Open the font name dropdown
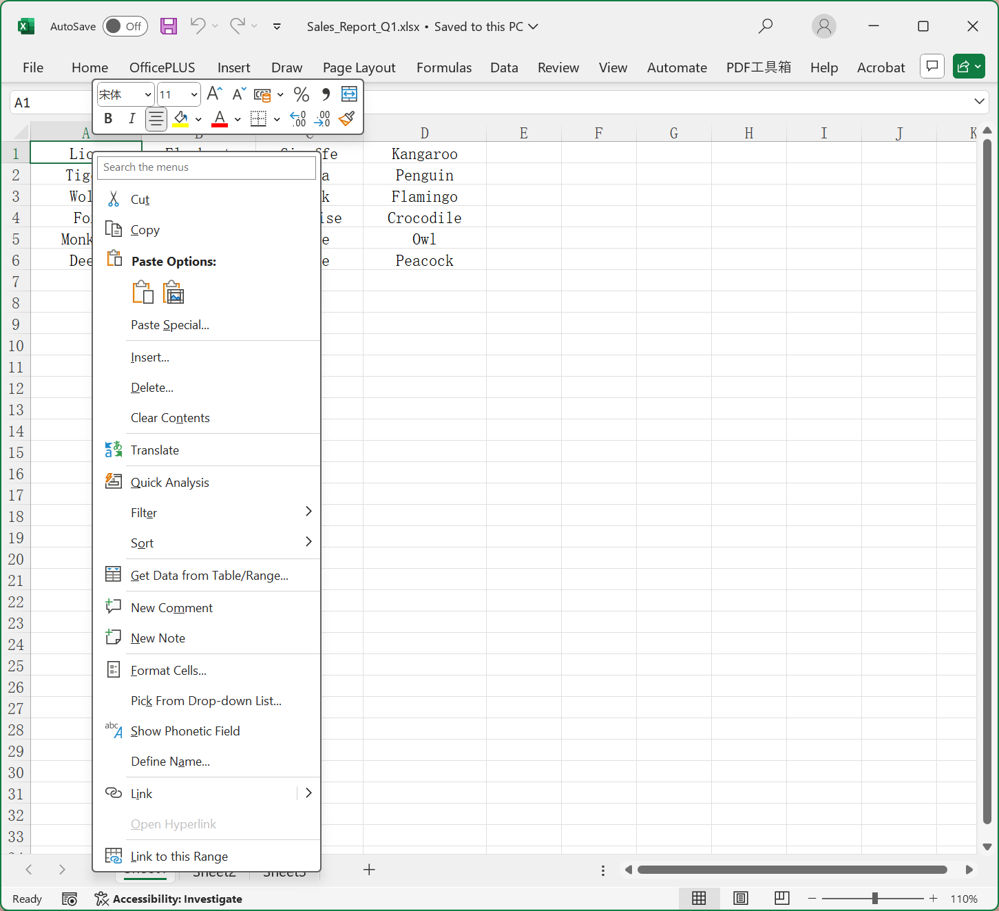Viewport: 999px width, 911px height. pos(147,94)
